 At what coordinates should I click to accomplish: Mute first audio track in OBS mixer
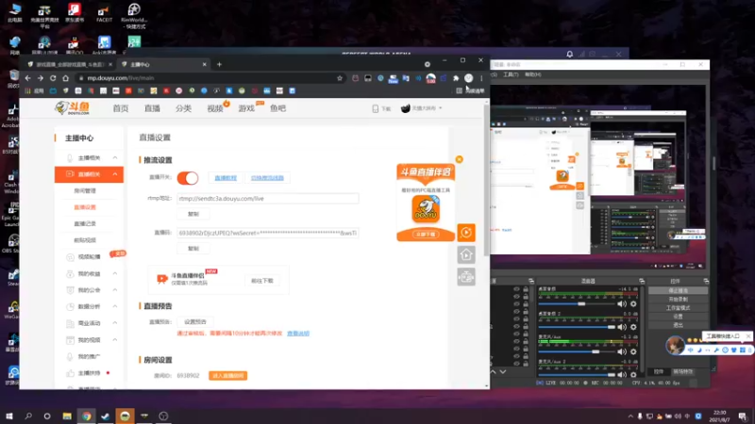coord(622,303)
